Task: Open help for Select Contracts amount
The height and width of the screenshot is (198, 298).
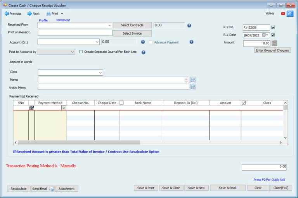Action: 189,25
